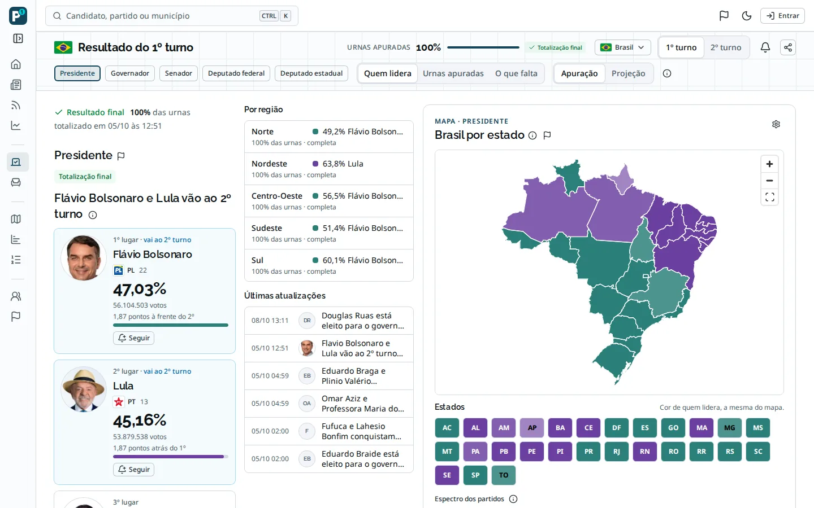The image size is (814, 508).
Task: Click the info icon next to Projeção
Action: click(x=667, y=73)
